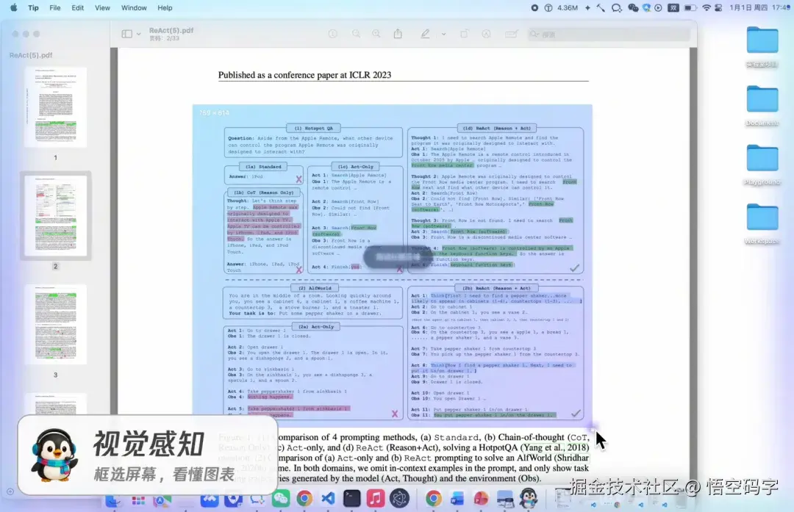
Task: Open the Edit menu
Action: [77, 7]
